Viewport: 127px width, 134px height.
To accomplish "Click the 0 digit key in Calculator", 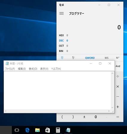I will click(96, 117).
